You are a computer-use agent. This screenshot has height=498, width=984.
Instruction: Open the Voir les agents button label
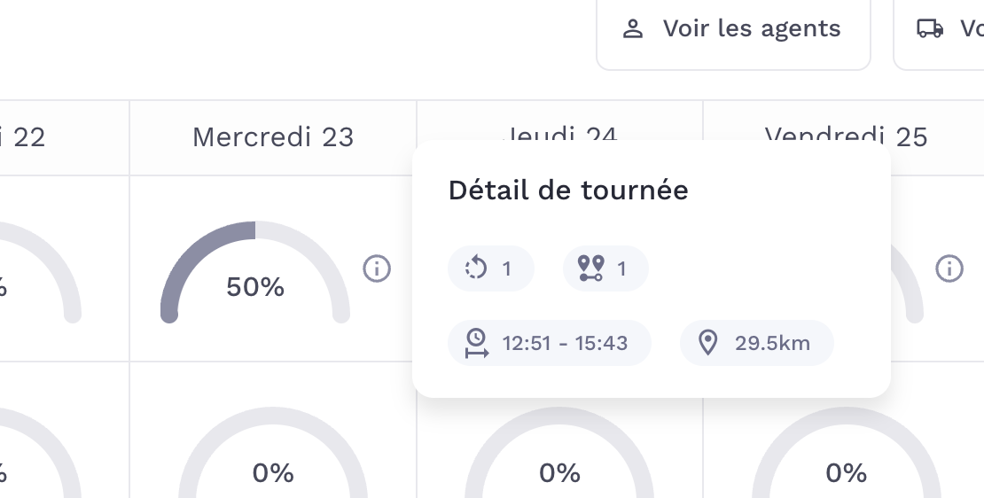(x=752, y=29)
